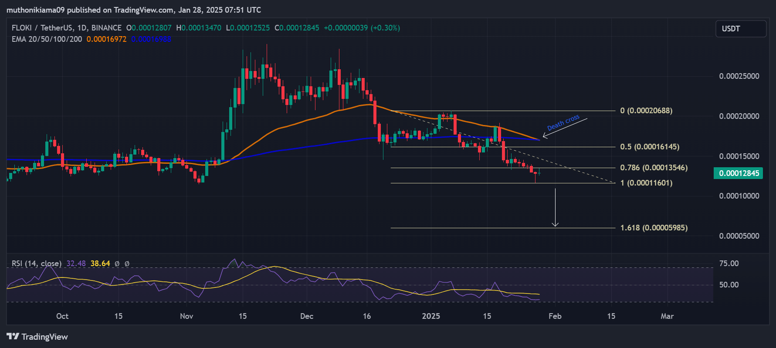Click the second ø symbol in RSI legend
776x348 pixels.
pyautogui.click(x=127, y=264)
